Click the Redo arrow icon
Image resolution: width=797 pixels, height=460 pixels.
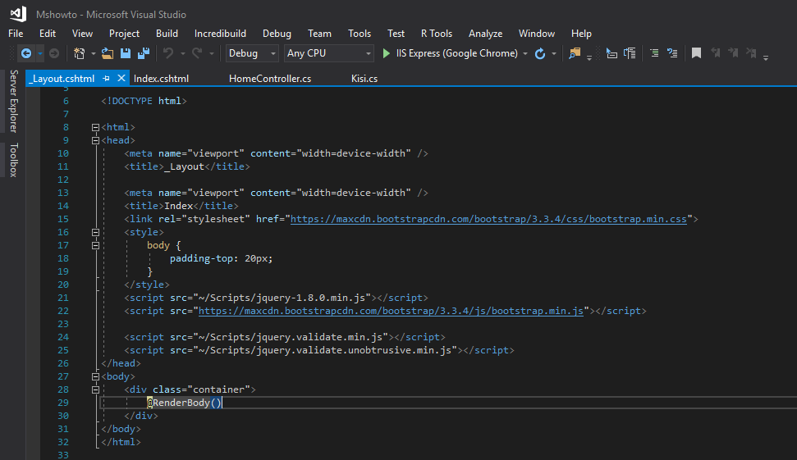(x=197, y=53)
